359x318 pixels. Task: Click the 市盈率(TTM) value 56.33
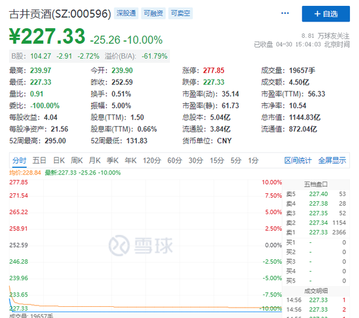317,94
